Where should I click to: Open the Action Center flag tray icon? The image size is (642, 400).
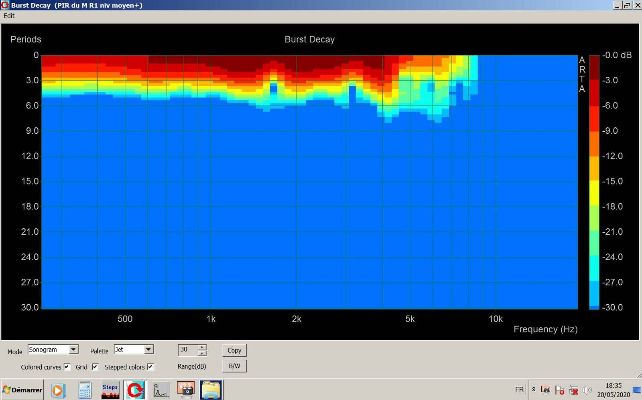coord(560,390)
